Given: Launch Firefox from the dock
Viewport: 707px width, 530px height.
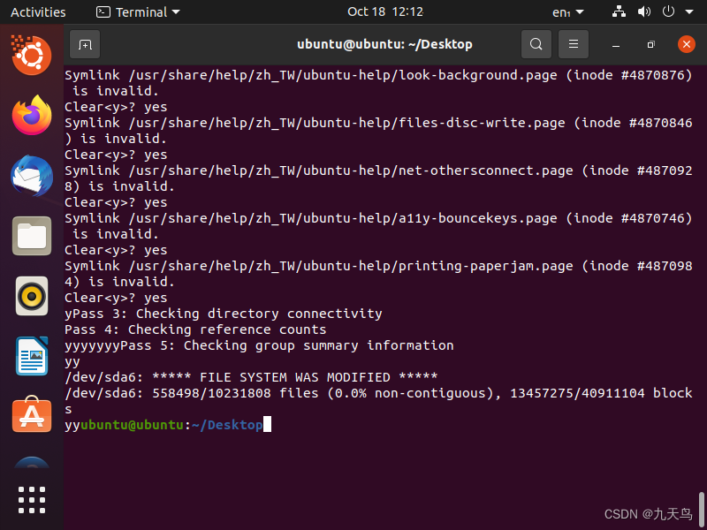Looking at the screenshot, I should [x=32, y=116].
